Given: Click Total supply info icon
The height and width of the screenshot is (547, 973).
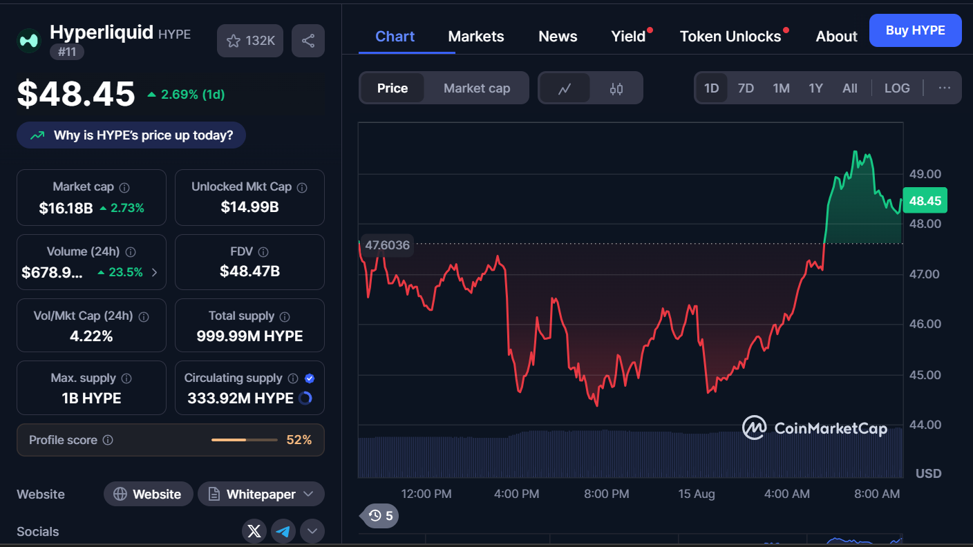Looking at the screenshot, I should (285, 316).
